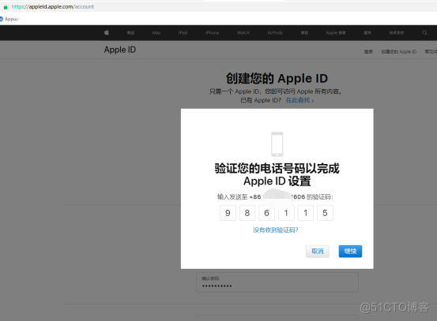Open the 配件 navigation menu item
Image resolution: width=437 pixels, height=321 pixels.
point(367,33)
